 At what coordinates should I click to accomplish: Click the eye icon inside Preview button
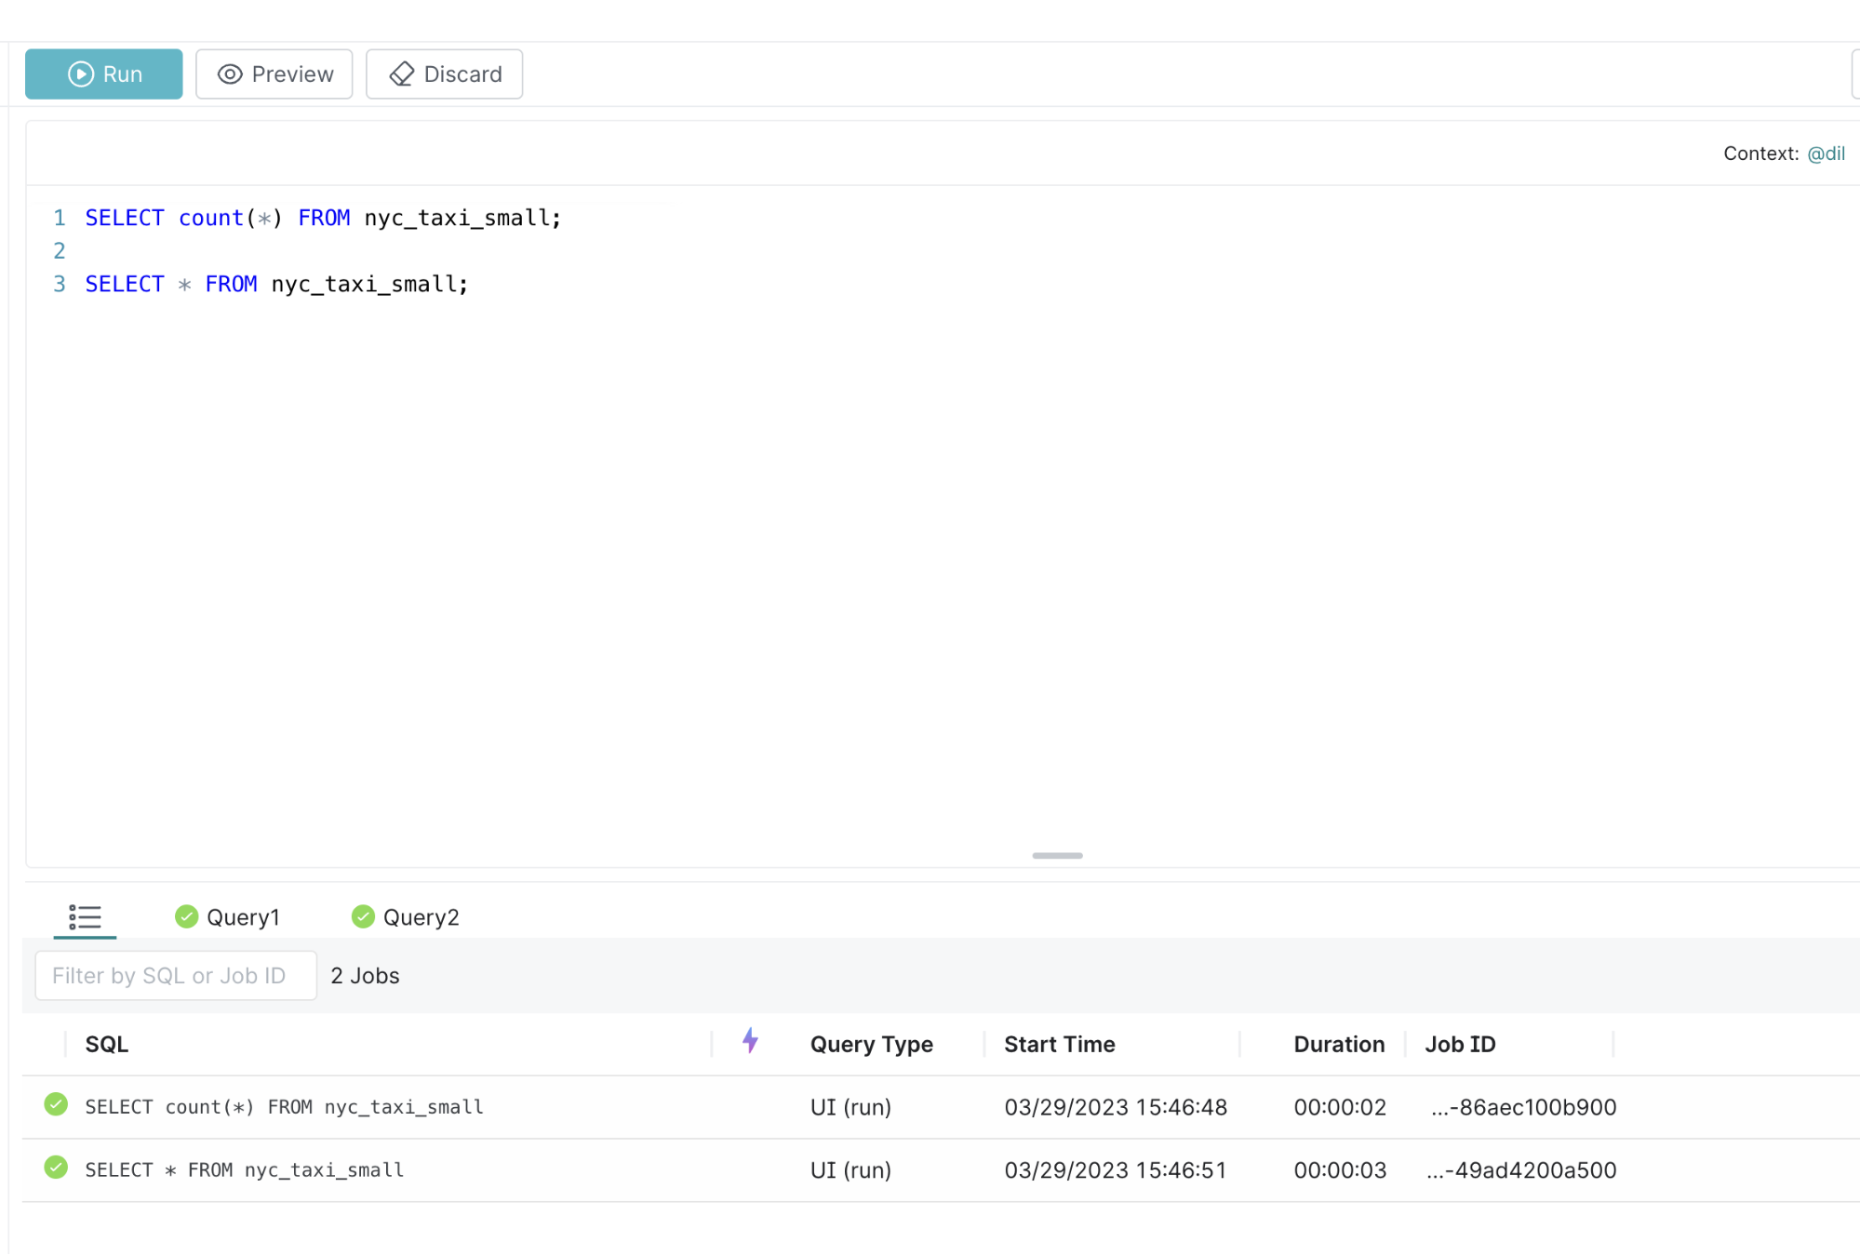(x=228, y=73)
